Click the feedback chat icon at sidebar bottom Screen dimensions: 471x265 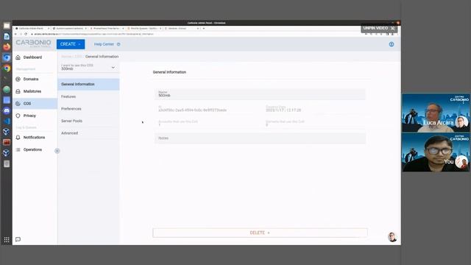18,239
